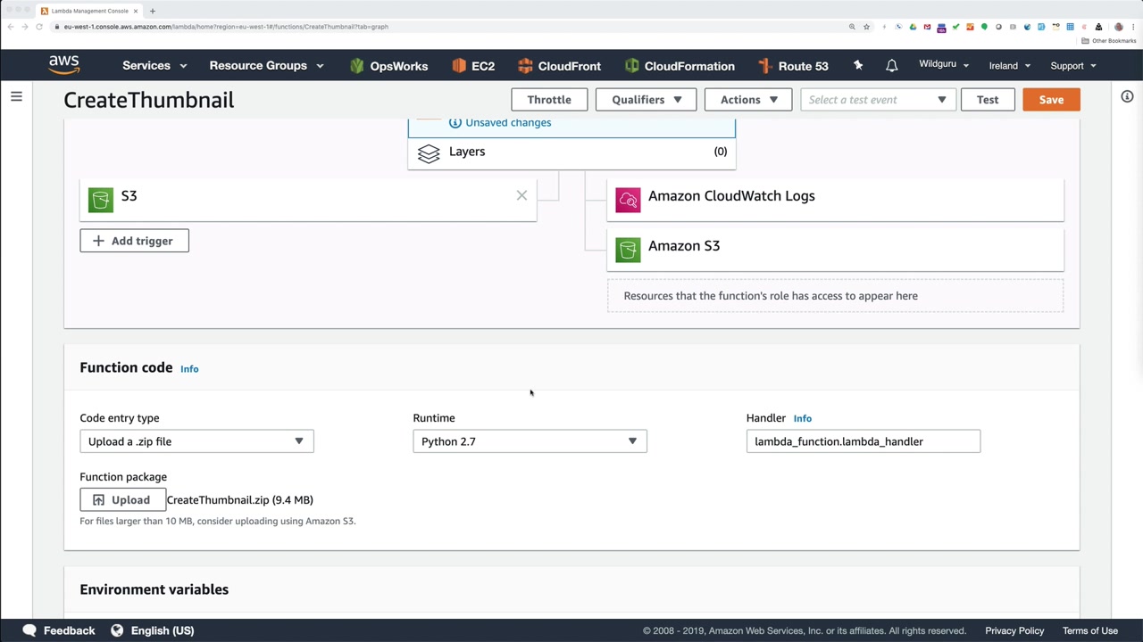
Task: Open the notifications bell
Action: 891,66
